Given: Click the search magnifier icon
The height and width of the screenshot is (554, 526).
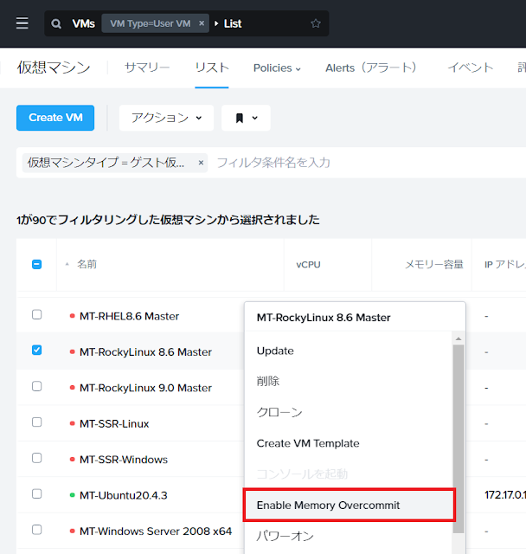Looking at the screenshot, I should coord(56,23).
